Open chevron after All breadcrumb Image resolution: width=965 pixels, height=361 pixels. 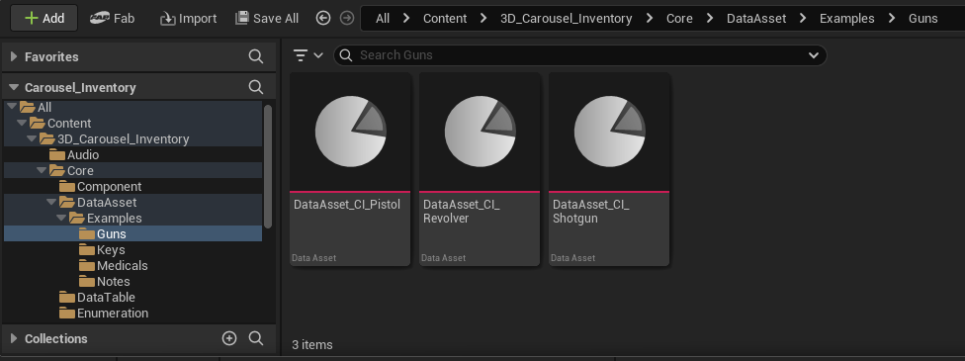click(x=406, y=19)
